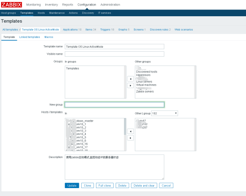
Task: Open Applications 10 link
Action: tap(72, 30)
